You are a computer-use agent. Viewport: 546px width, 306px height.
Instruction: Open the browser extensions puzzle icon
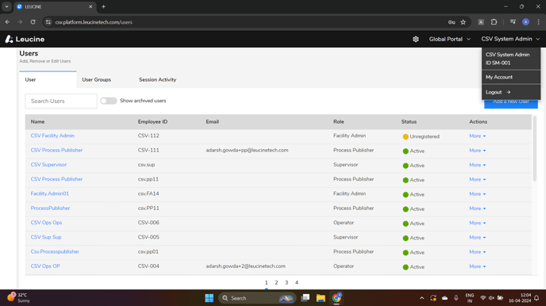coord(494,22)
